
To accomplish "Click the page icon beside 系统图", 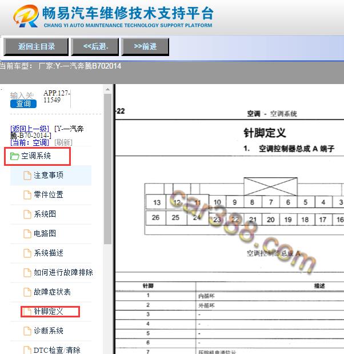I will [x=27, y=214].
